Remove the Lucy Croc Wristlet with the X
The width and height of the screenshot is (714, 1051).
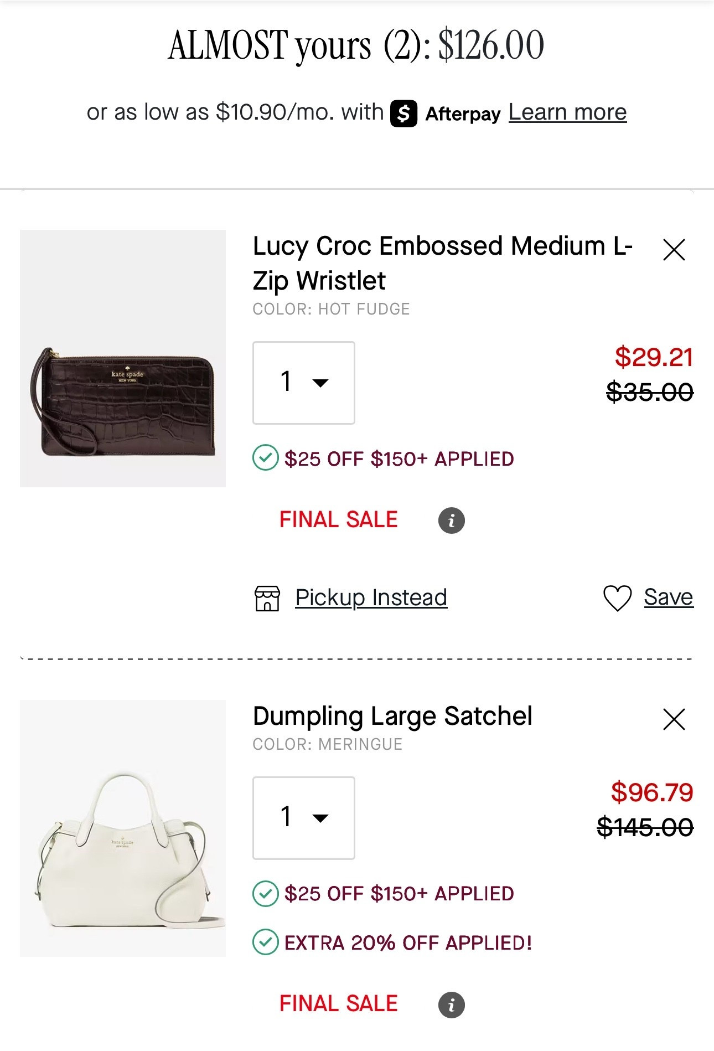(673, 250)
